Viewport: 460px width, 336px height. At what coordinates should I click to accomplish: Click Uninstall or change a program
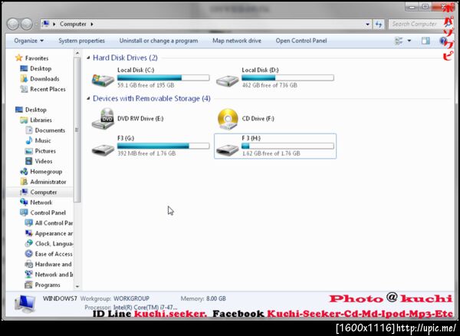coord(159,41)
